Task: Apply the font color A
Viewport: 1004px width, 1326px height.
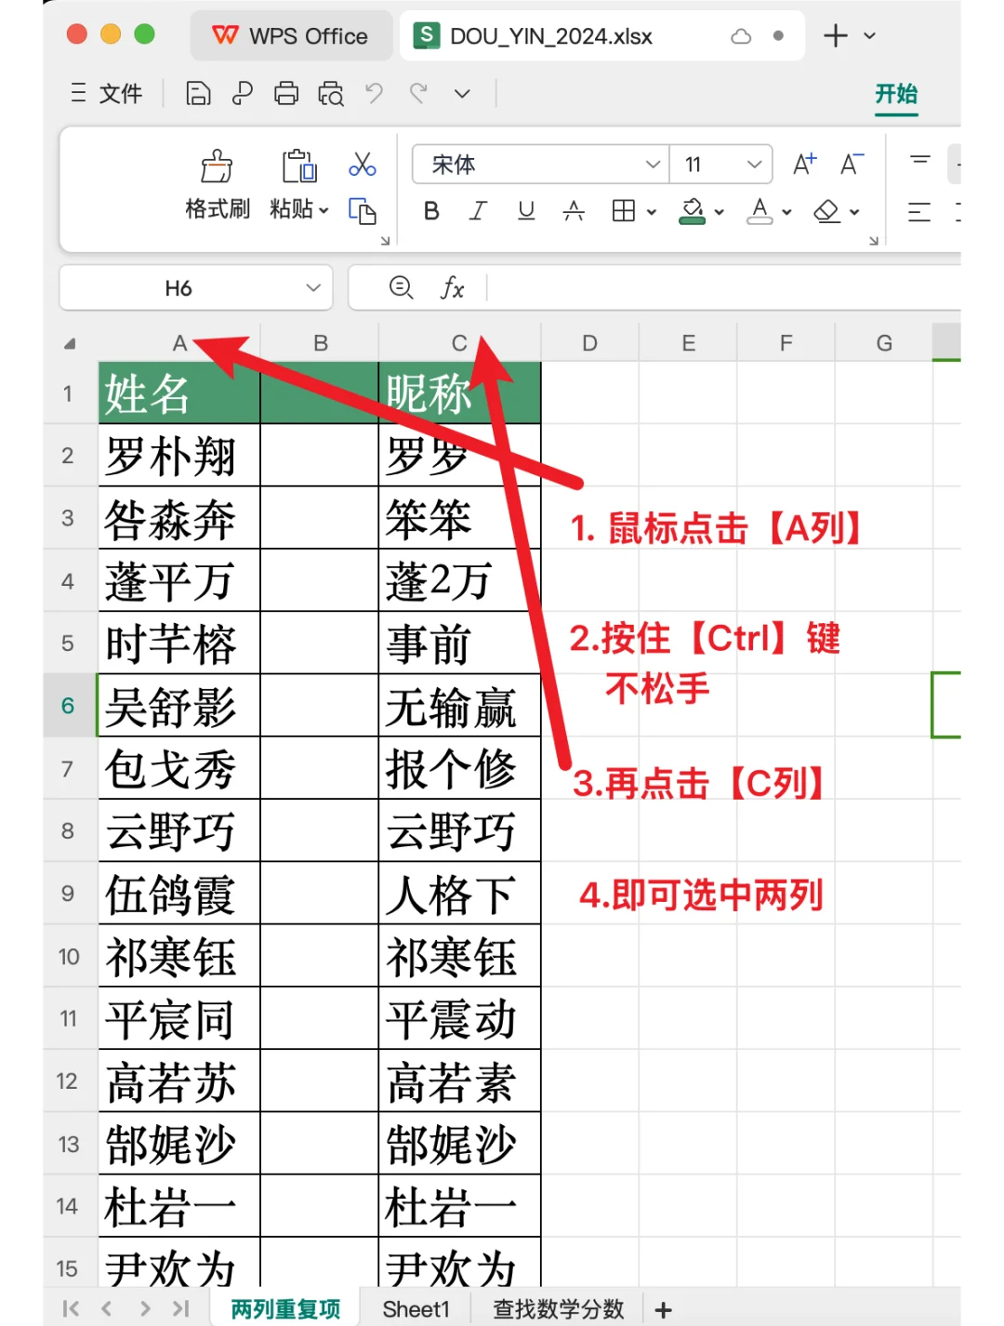Action: (x=760, y=211)
